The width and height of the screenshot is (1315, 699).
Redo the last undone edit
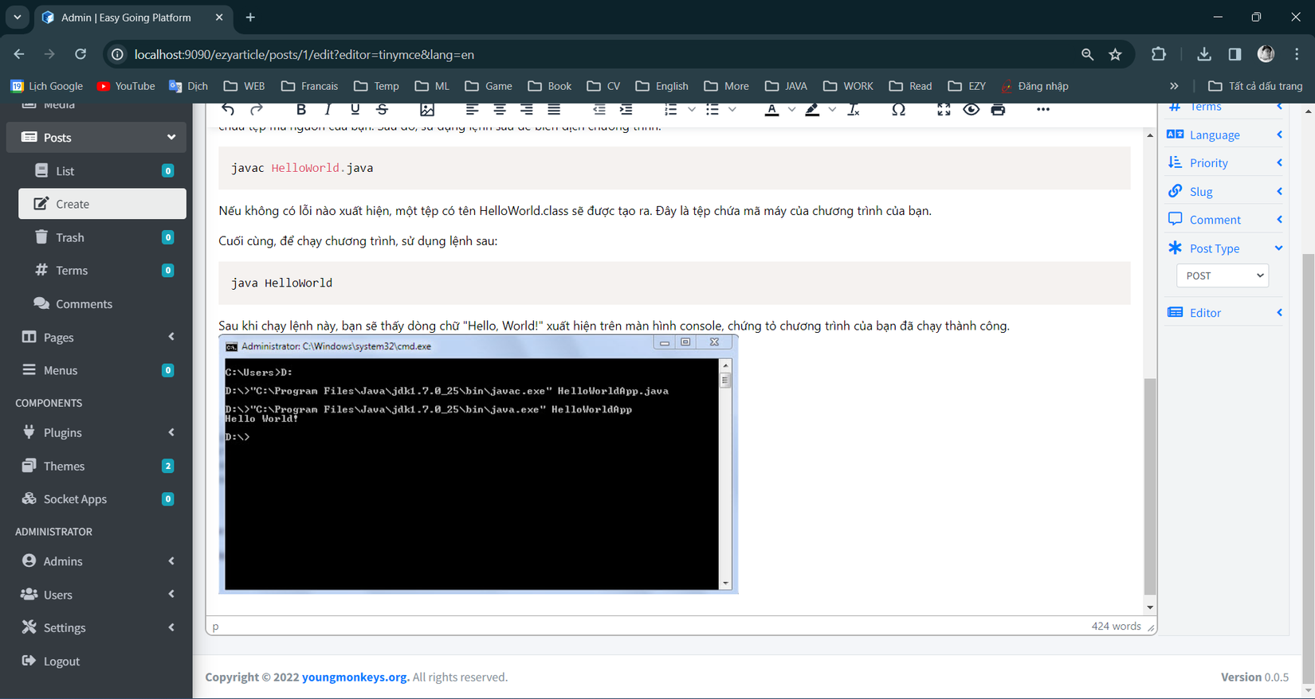coord(256,109)
